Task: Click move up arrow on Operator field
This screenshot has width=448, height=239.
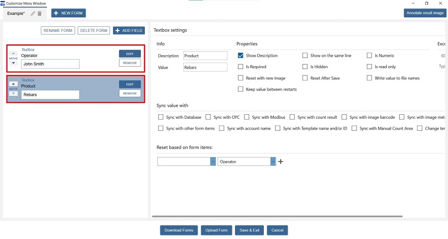Action: (x=13, y=53)
